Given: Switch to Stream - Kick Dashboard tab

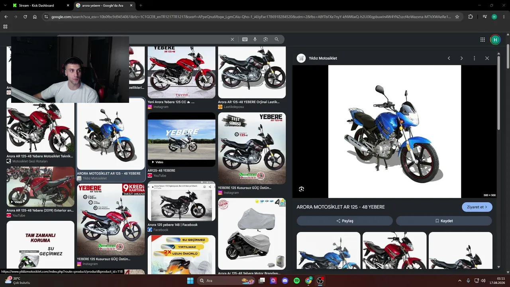Looking at the screenshot, I should (40, 6).
